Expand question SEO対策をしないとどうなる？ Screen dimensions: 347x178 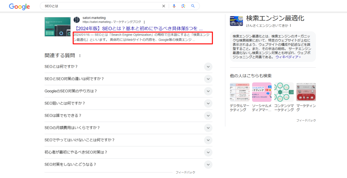click(208, 164)
